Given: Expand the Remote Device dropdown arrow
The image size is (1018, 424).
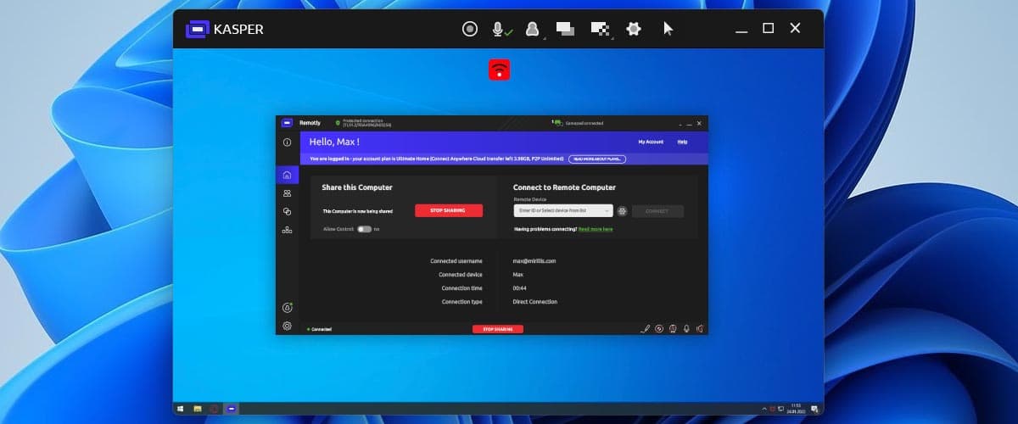Looking at the screenshot, I should tap(607, 211).
